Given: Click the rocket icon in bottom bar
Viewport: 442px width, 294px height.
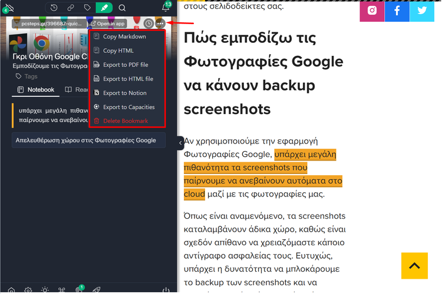Looking at the screenshot, I should pyautogui.click(x=97, y=290).
